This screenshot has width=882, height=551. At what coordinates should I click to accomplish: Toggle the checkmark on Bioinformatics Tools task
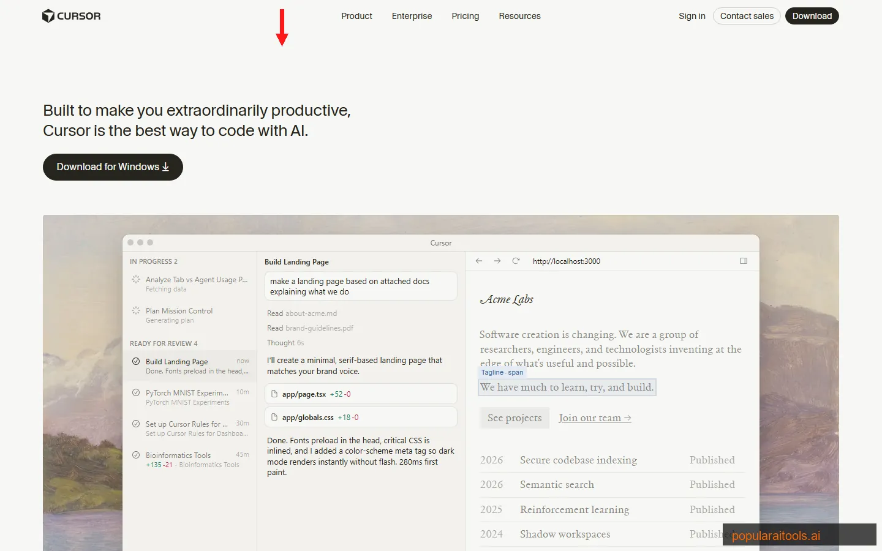point(136,455)
